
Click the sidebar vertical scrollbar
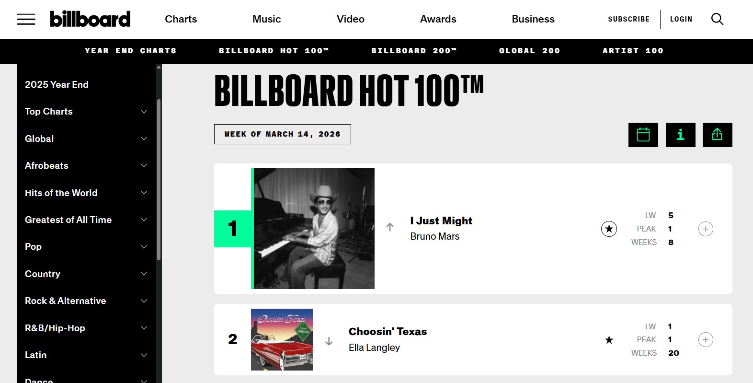click(159, 180)
